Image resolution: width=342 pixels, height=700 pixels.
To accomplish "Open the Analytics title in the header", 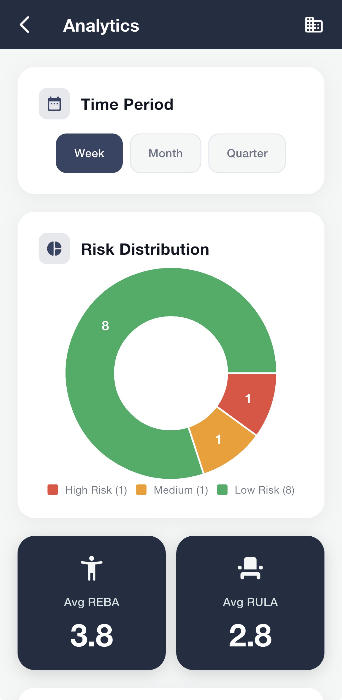I will 101,25.
